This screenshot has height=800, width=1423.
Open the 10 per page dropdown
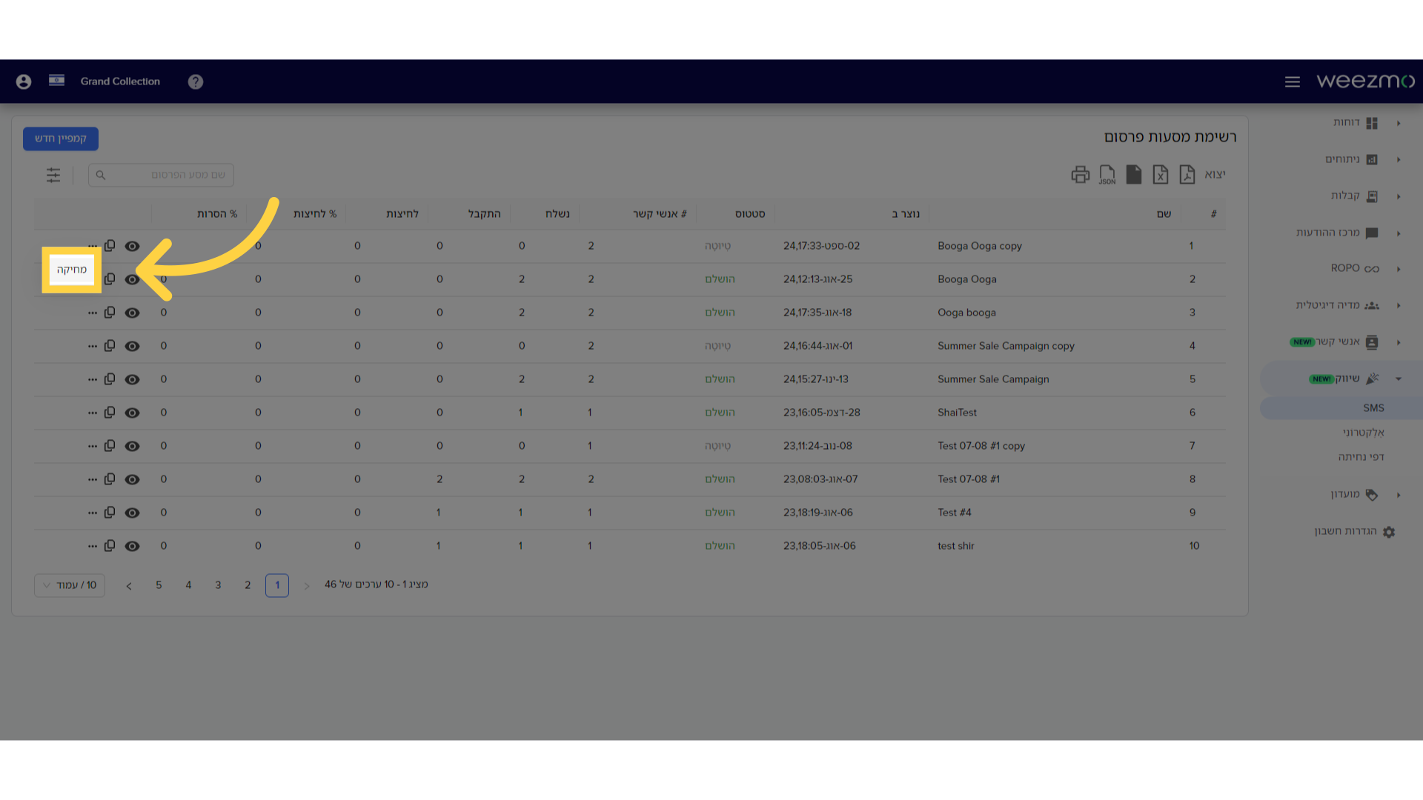pyautogui.click(x=70, y=585)
